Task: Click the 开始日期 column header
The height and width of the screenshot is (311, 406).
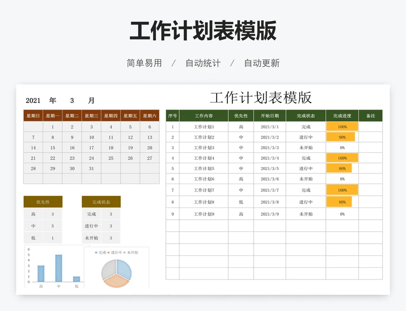Action: pos(270,116)
